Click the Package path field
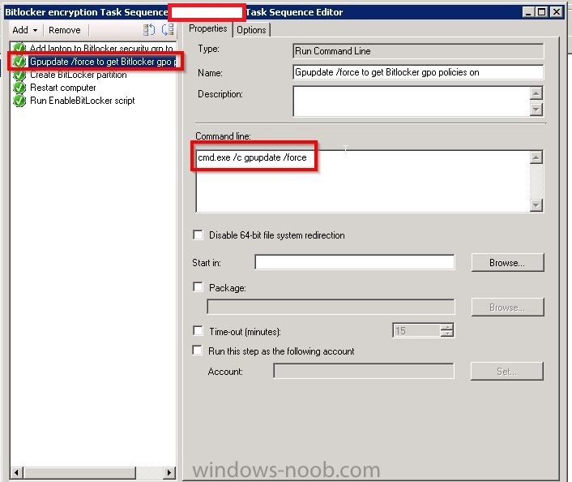Image resolution: width=572 pixels, height=482 pixels. click(x=331, y=307)
